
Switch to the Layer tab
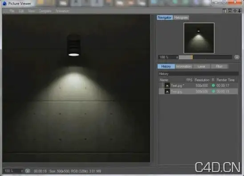[x=202, y=66]
